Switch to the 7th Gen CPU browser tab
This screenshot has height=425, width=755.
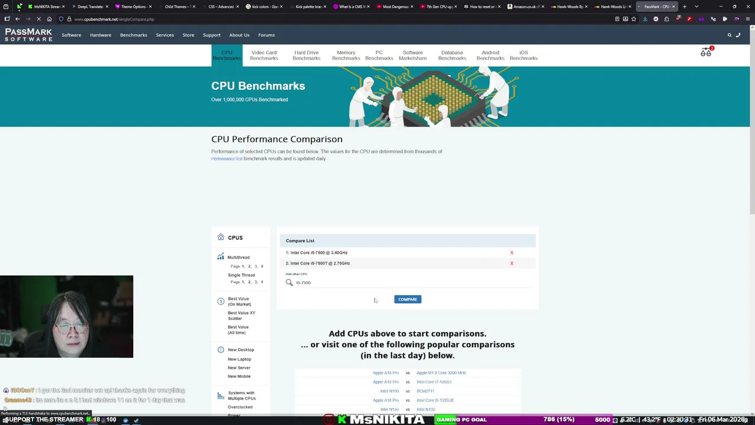(x=439, y=6)
